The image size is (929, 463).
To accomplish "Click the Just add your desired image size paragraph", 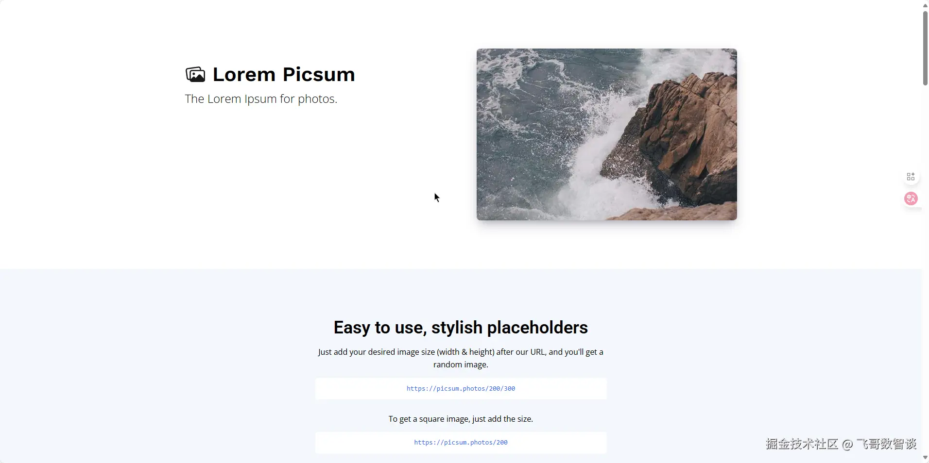I will [461, 358].
